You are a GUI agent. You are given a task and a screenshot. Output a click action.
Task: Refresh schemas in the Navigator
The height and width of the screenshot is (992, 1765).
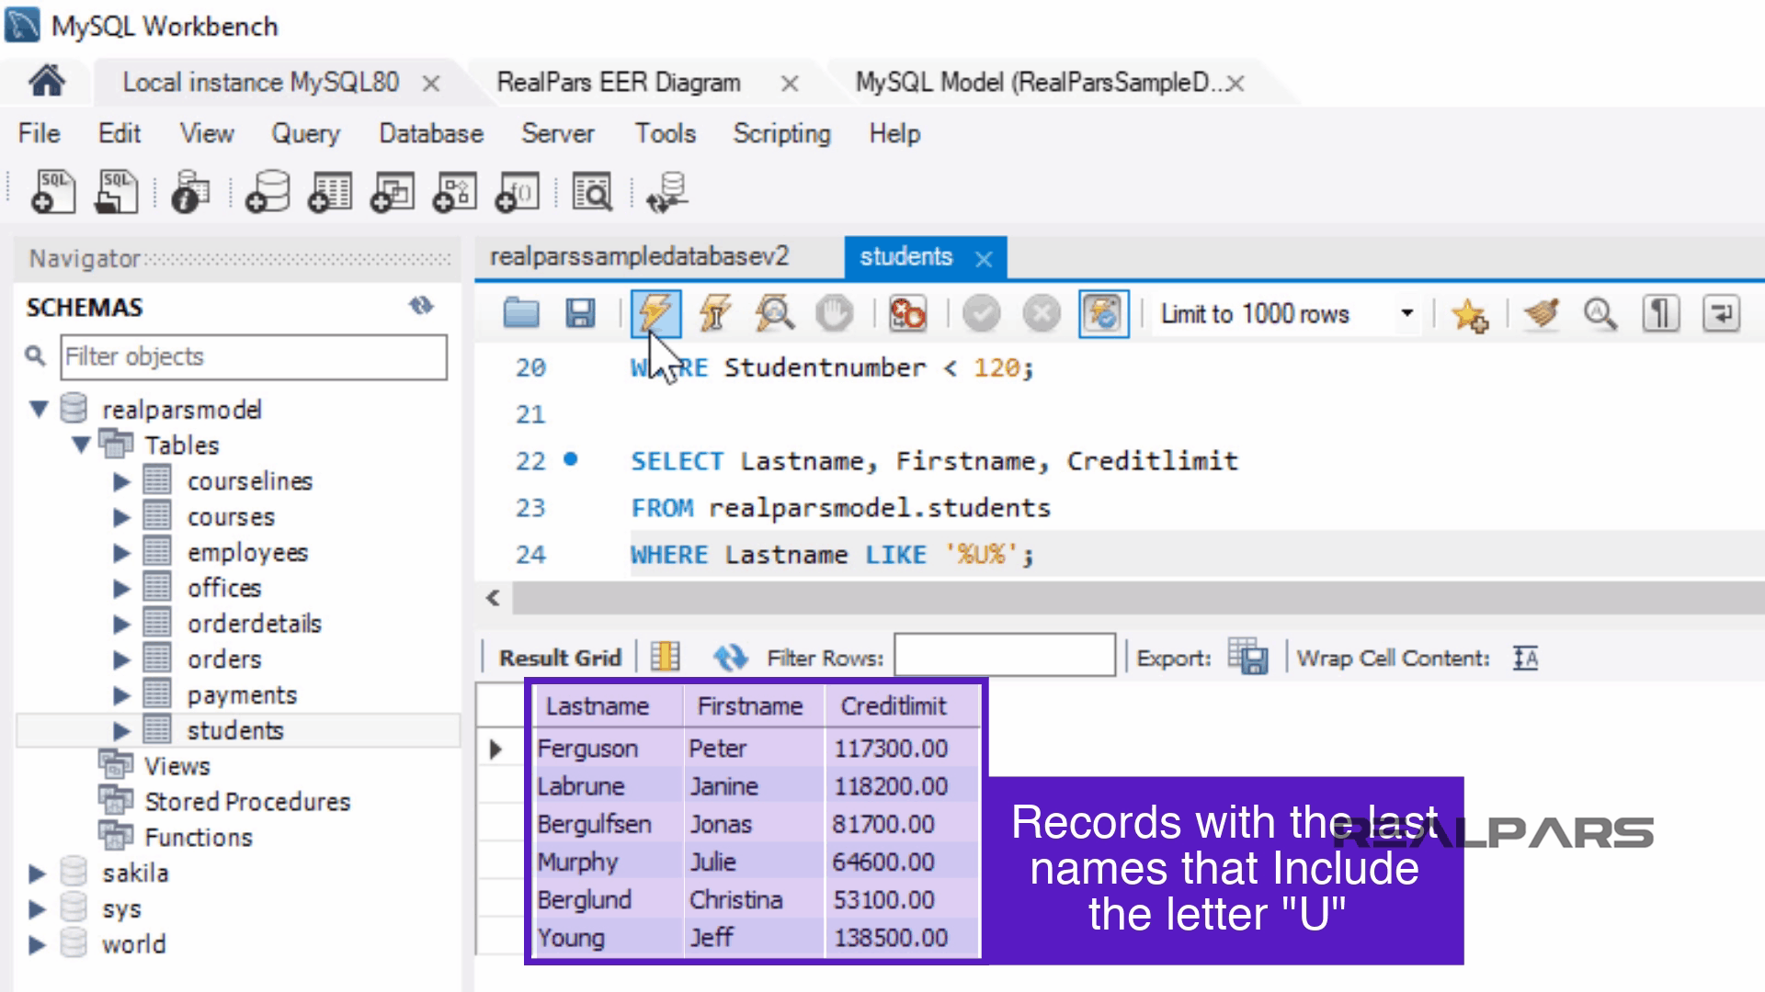point(421,306)
